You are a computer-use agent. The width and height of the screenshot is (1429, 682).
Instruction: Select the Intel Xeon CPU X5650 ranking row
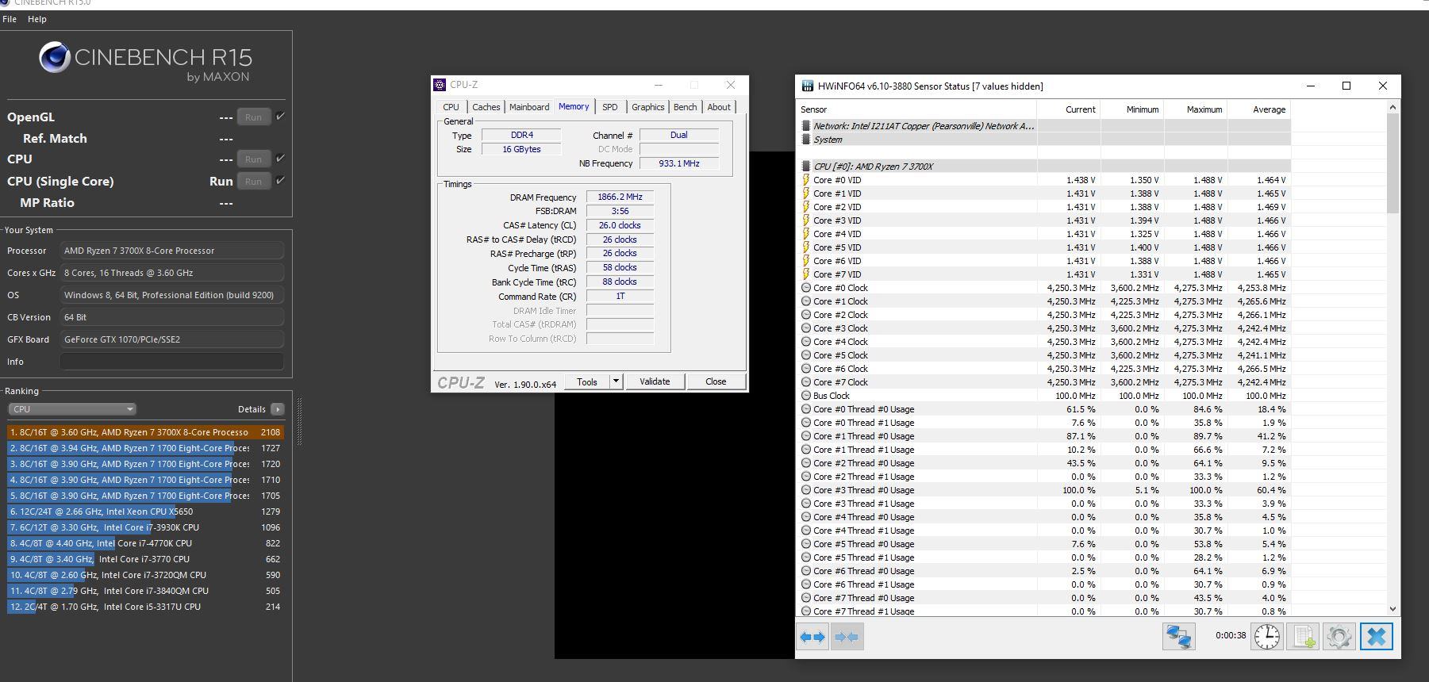pos(145,511)
